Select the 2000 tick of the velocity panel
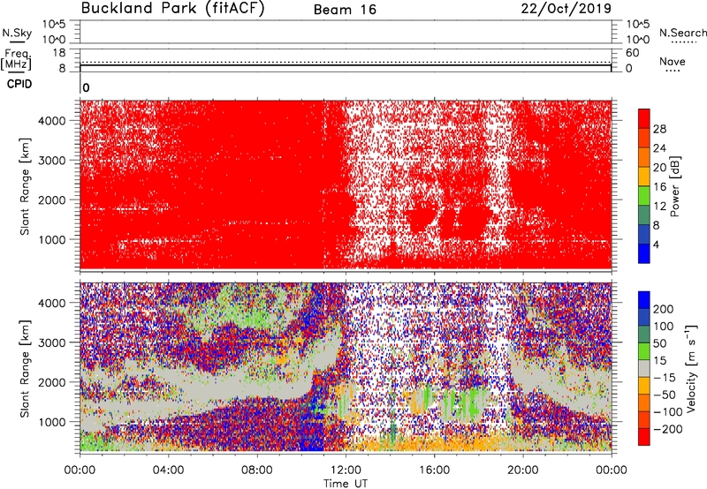The height and width of the screenshot is (489, 707). (x=52, y=382)
